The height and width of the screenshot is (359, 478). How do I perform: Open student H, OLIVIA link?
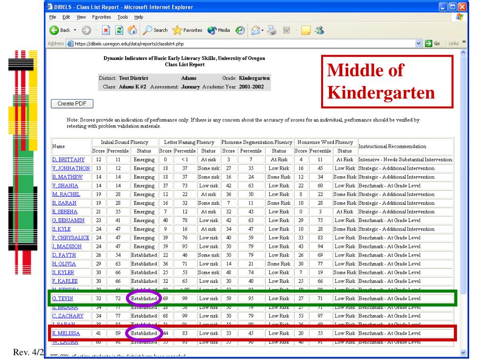pyautogui.click(x=64, y=264)
